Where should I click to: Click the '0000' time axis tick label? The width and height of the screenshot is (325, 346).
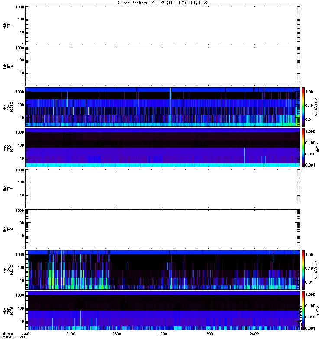(25, 334)
